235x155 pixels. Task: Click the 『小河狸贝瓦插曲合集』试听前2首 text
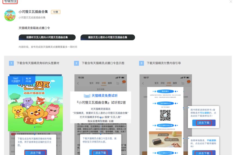click(x=101, y=103)
